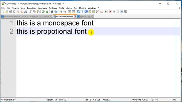The image size is (182, 102).
Task: Click the Open file folder icon
Action: [6, 12]
